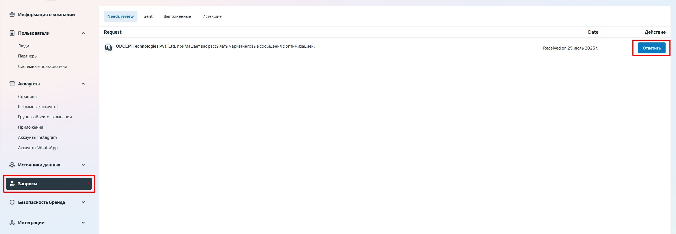Collapse the Пользователи section chevron

(83, 33)
